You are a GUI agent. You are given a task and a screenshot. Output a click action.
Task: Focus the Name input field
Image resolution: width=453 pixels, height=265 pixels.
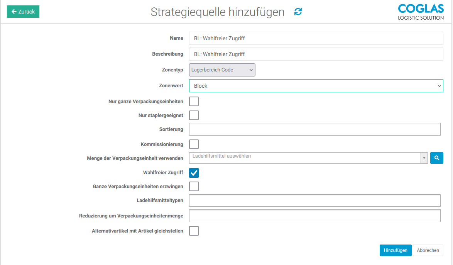[x=316, y=38]
